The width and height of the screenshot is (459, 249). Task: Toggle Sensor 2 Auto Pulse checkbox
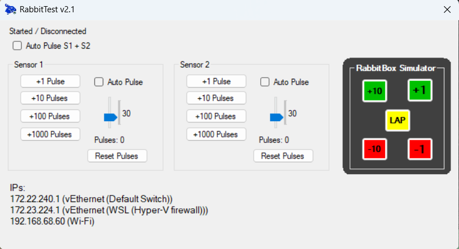tap(265, 82)
